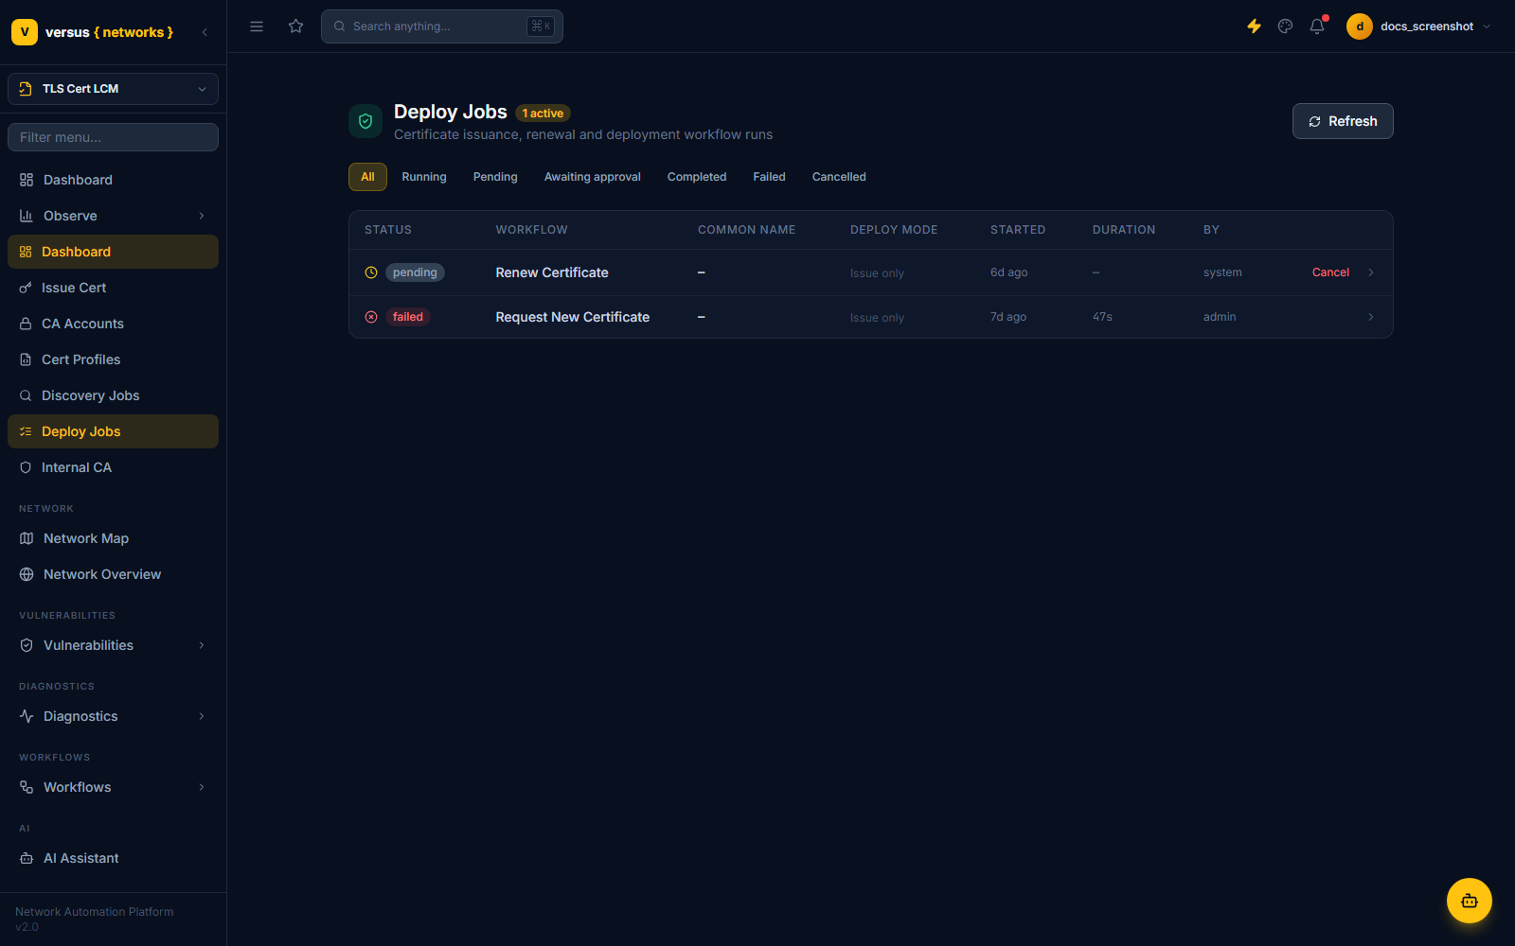1515x946 pixels.
Task: Click the Refresh button
Action: click(x=1343, y=121)
